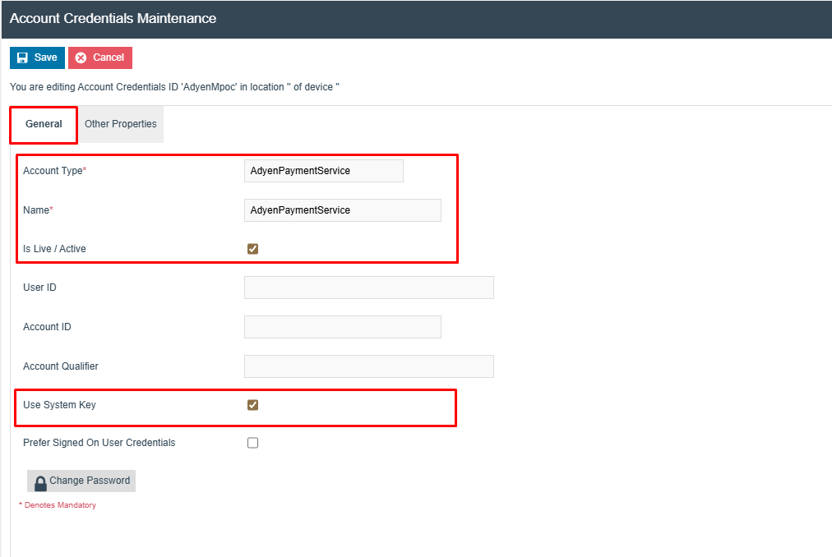Focus the Account Type field
The image size is (832, 557).
pos(324,171)
